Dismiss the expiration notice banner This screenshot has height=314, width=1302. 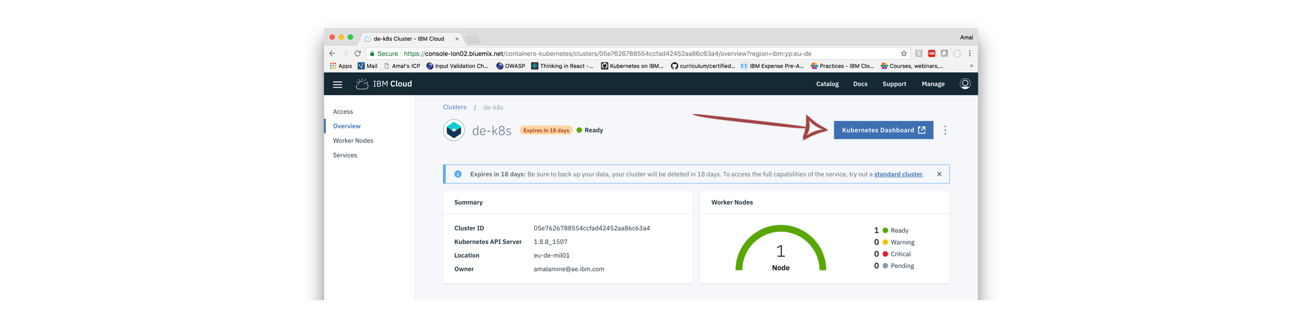click(939, 174)
